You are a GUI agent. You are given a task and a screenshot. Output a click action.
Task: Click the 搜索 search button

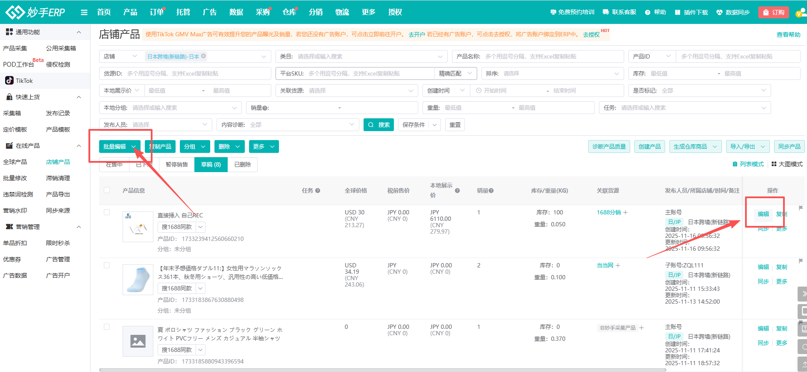click(379, 125)
